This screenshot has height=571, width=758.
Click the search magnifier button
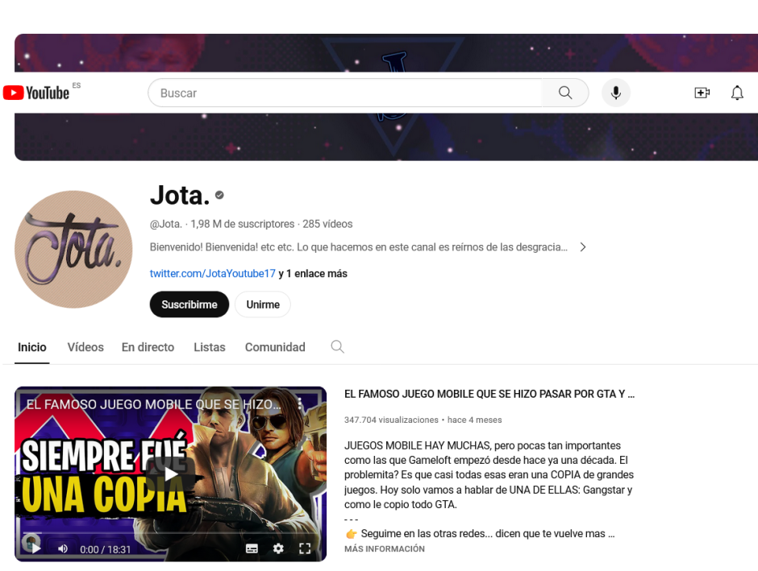click(x=565, y=93)
